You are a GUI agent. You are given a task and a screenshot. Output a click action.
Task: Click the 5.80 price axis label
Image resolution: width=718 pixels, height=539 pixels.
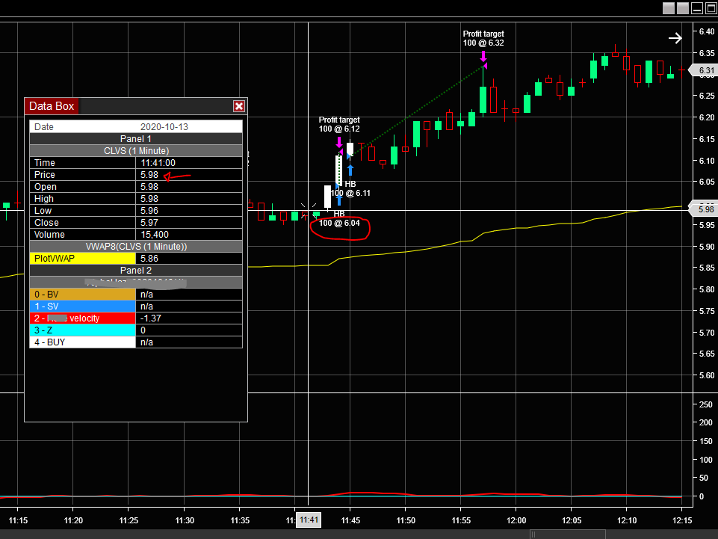(x=707, y=289)
